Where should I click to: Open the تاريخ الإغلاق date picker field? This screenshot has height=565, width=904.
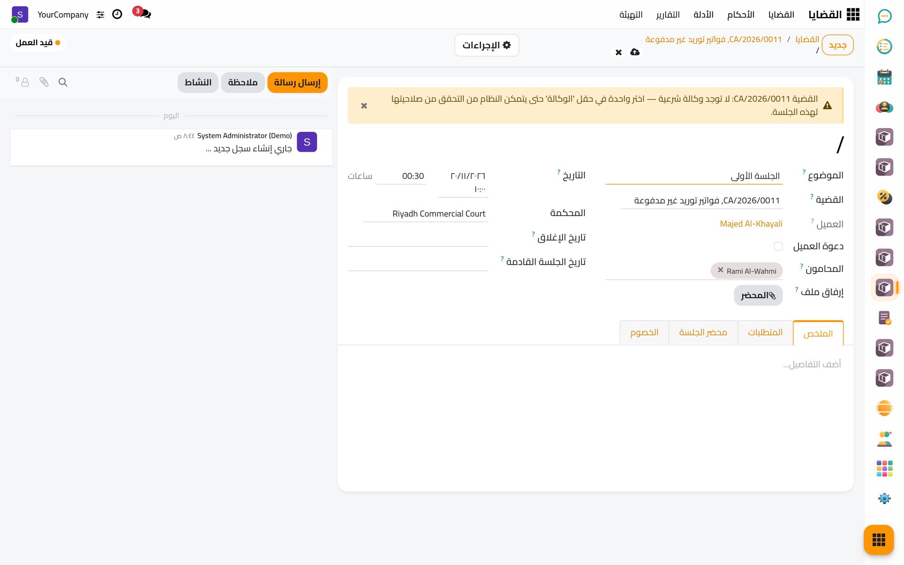tap(418, 238)
